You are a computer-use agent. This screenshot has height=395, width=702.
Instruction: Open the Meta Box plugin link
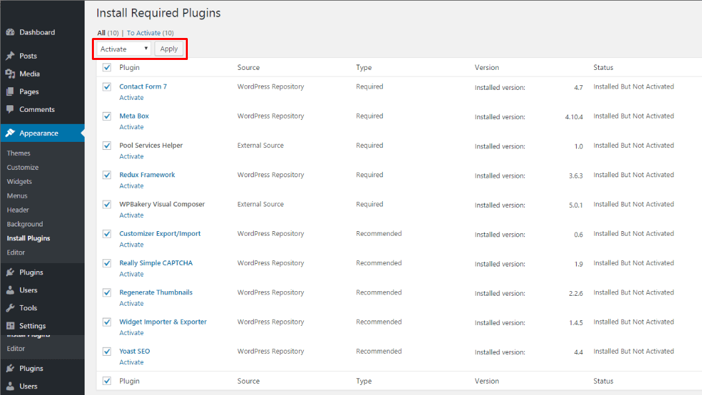click(x=134, y=116)
